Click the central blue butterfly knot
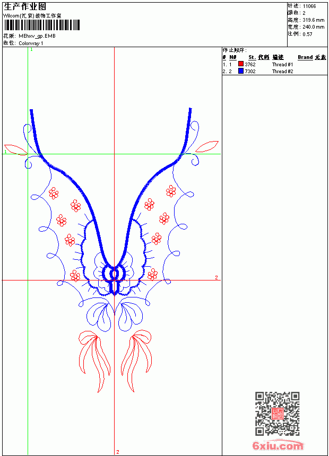 click(114, 278)
